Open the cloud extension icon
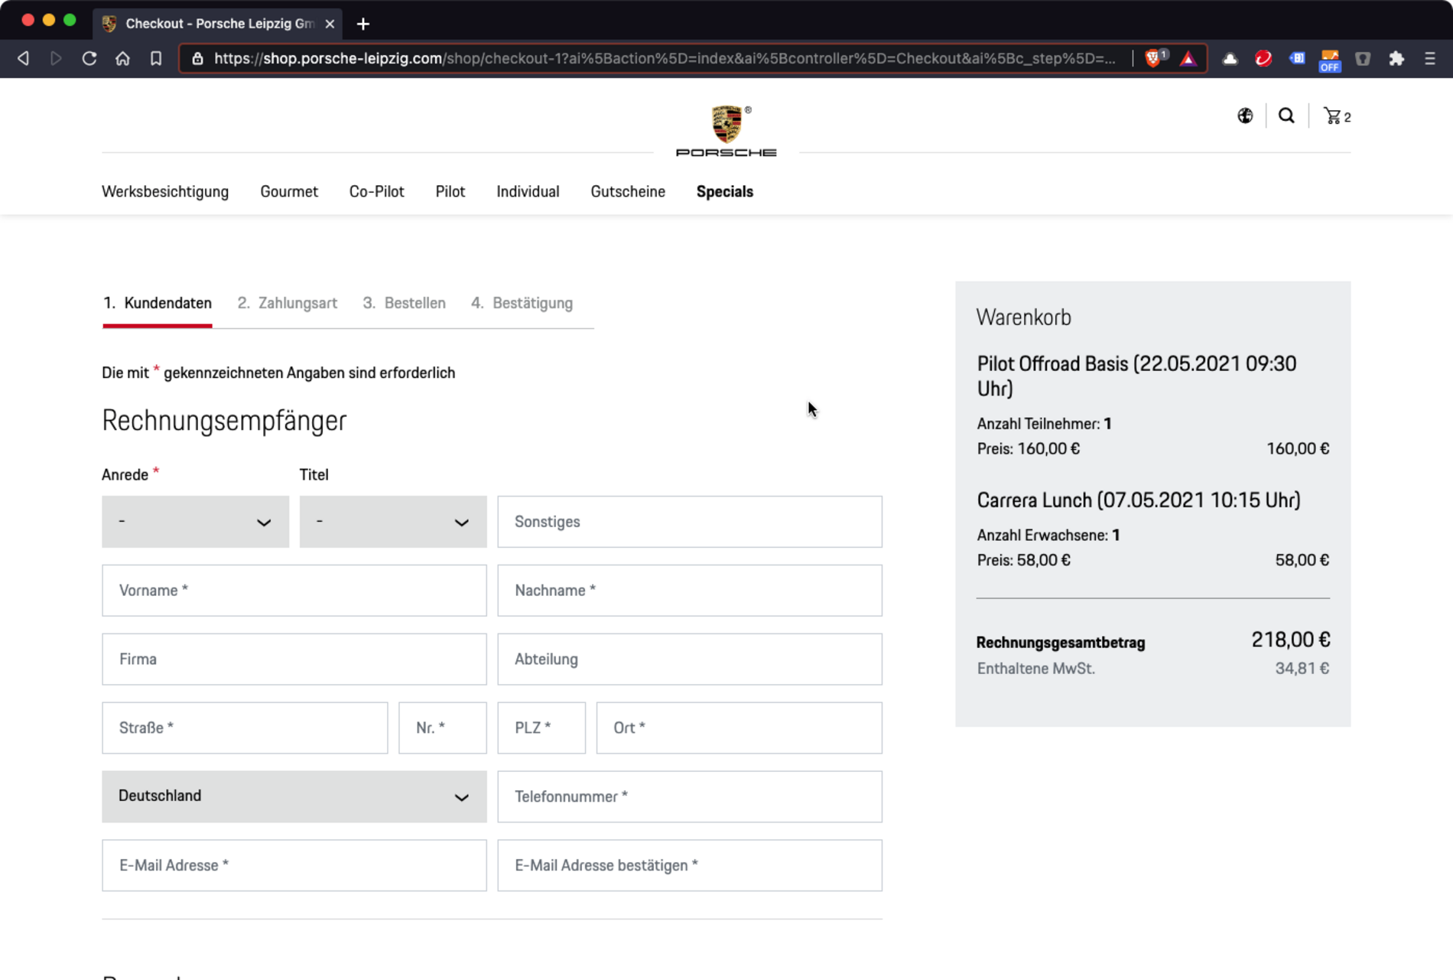Viewport: 1453px width, 980px height. pyautogui.click(x=1230, y=58)
